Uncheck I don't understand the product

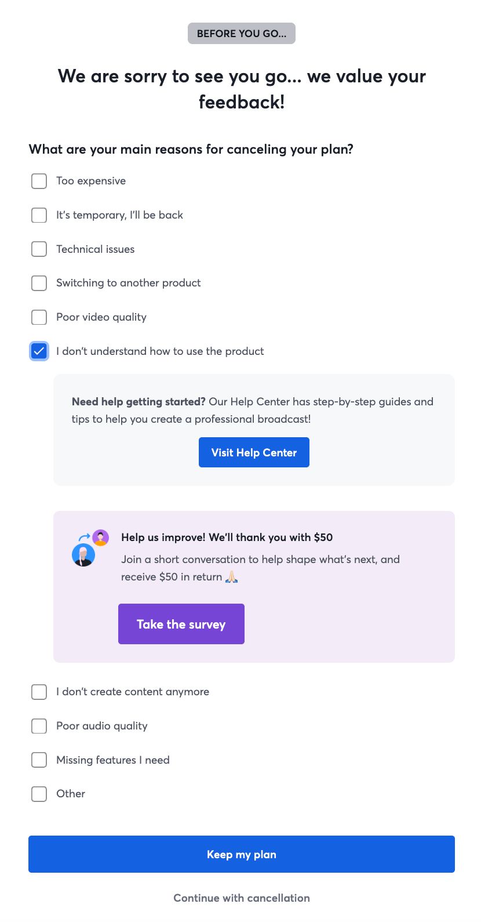39,351
